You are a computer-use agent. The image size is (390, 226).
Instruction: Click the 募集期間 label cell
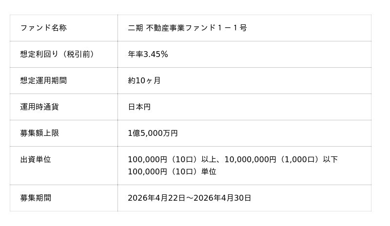point(36,198)
